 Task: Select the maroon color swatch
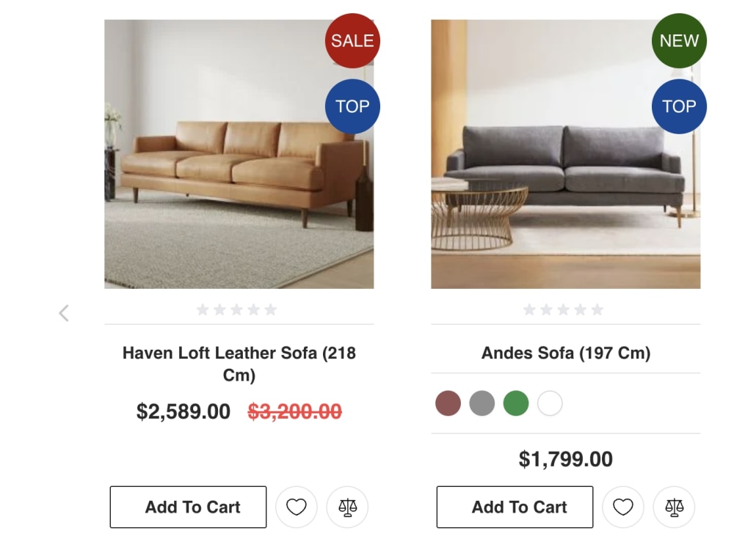click(x=448, y=403)
